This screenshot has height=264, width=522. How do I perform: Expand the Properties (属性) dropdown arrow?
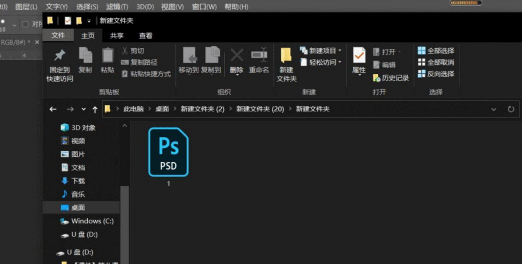click(359, 75)
